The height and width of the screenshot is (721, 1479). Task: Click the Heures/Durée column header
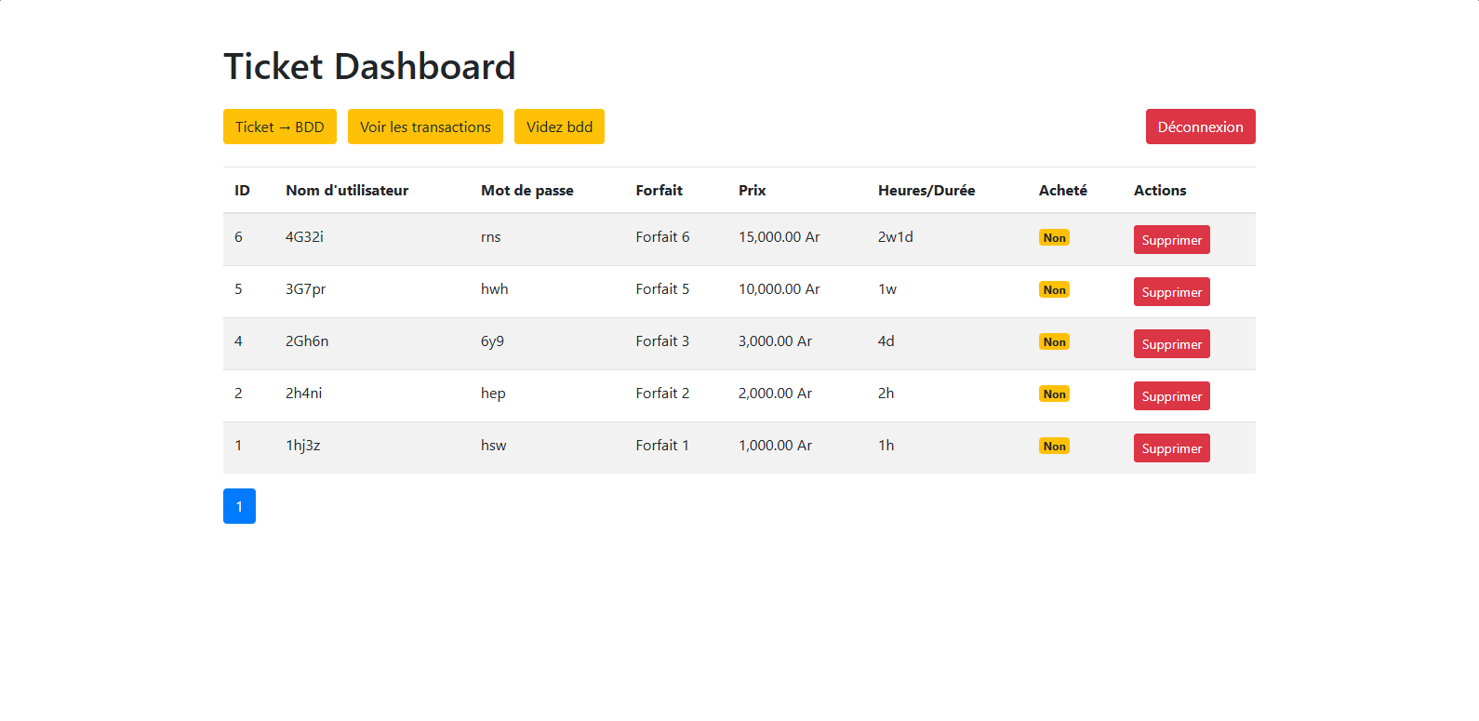pyautogui.click(x=926, y=191)
